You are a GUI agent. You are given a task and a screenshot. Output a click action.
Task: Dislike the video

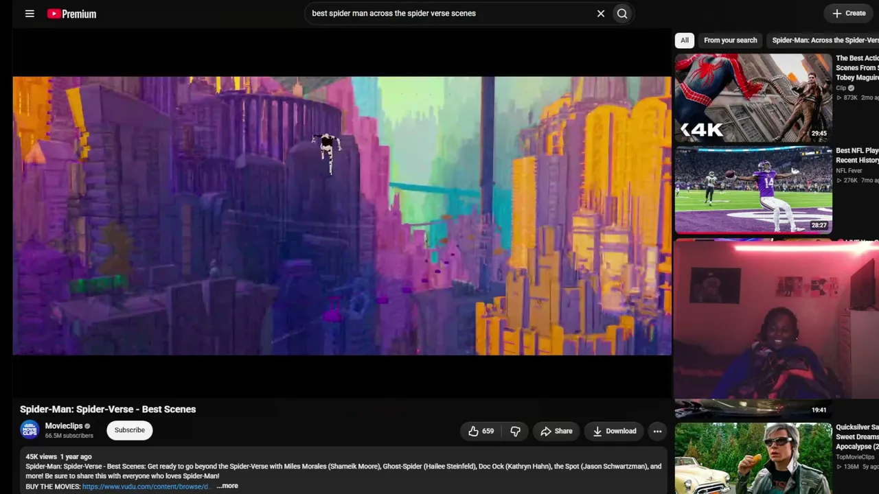point(515,431)
